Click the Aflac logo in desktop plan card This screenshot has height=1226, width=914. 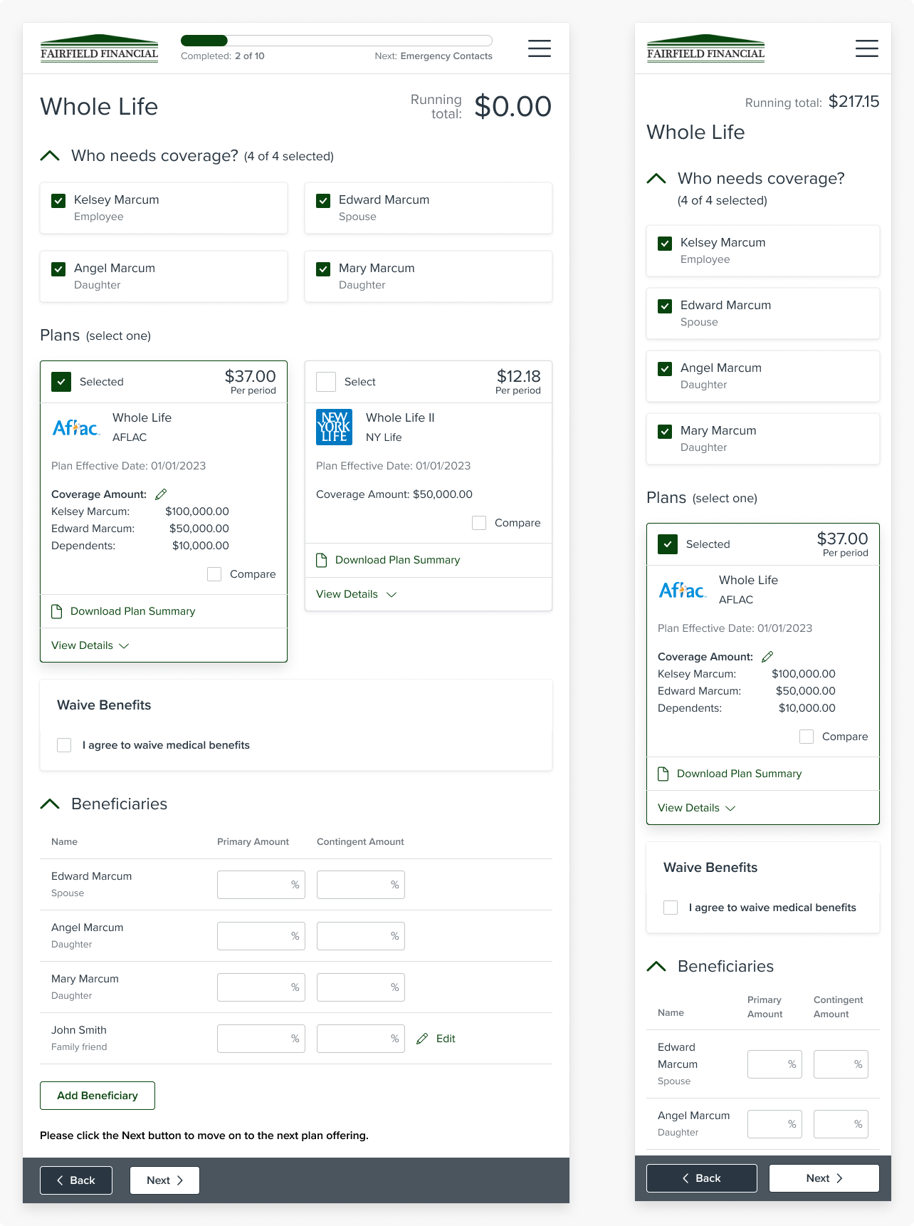(76, 427)
